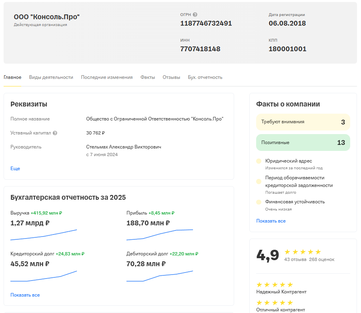
Task: Click the Выручка revenue chart line
Action: pyautogui.click(x=44, y=235)
